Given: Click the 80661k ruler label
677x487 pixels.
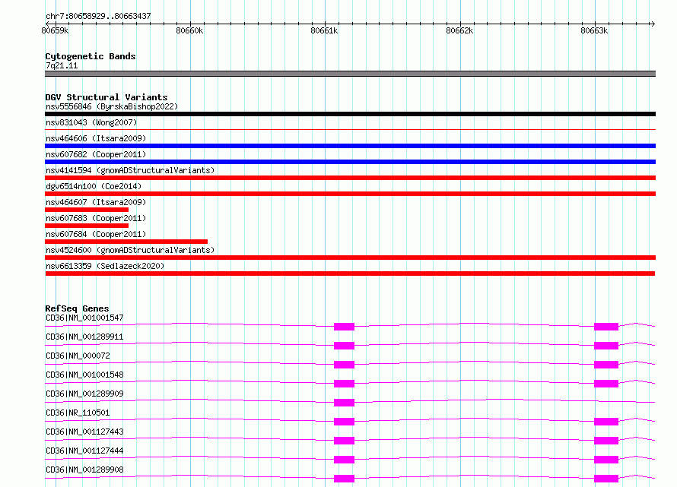Looking at the screenshot, I should pyautogui.click(x=324, y=30).
